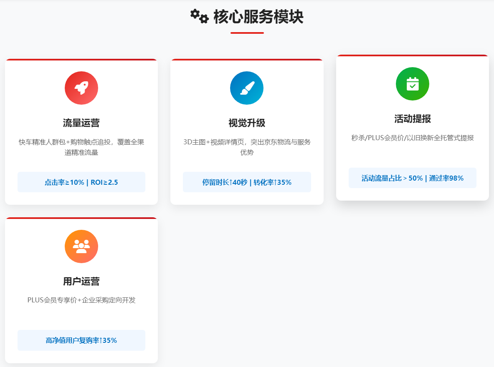The height and width of the screenshot is (367, 494).
Task: Click the red underline below the section title
Action: [247, 33]
